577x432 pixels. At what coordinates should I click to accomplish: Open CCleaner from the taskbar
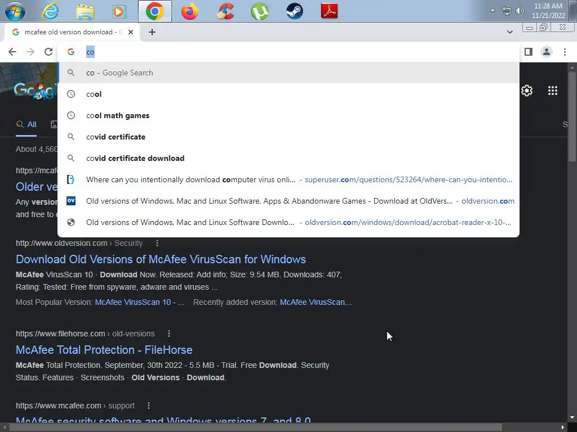[x=225, y=11]
